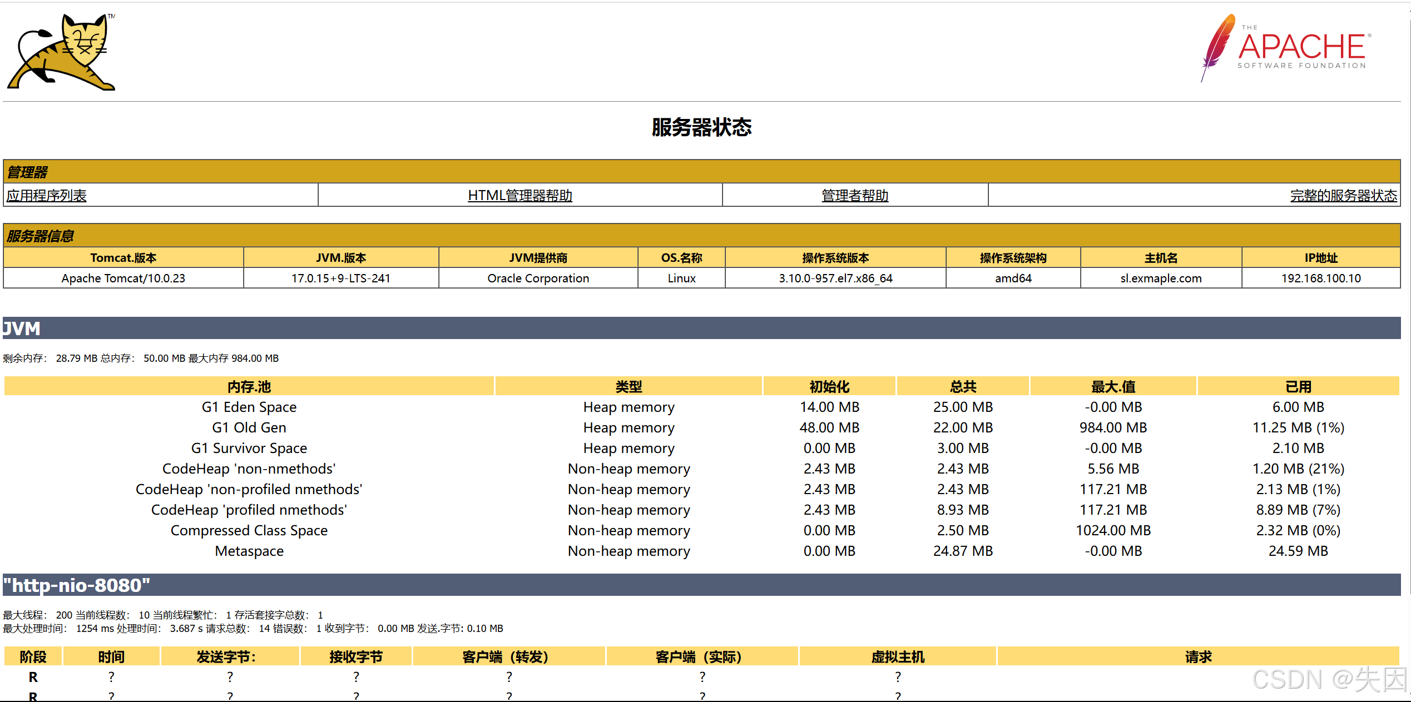
Task: Select the CodeHeap 'profiled nmethods' row name
Action: [249, 510]
